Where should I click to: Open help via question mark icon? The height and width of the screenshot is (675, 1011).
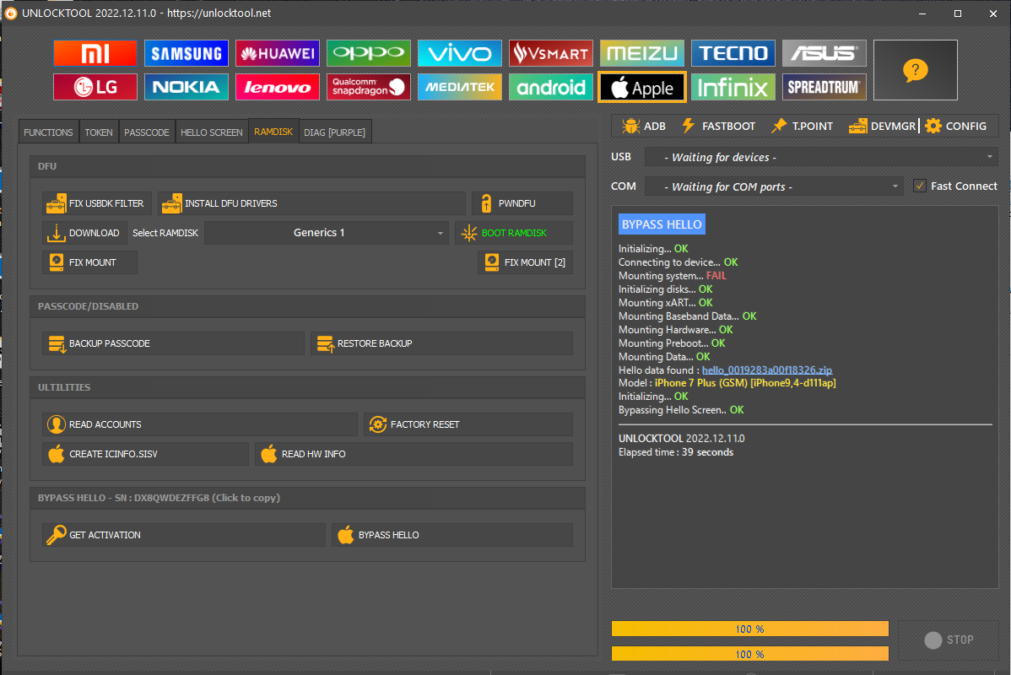916,70
